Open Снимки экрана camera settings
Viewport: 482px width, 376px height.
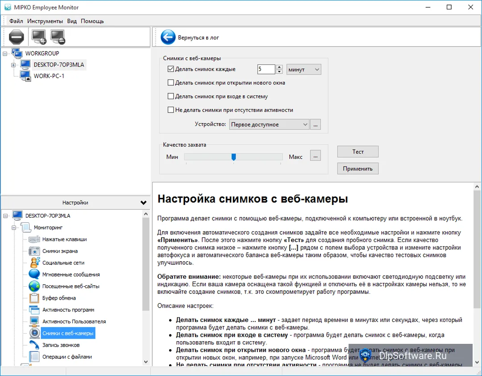60,251
